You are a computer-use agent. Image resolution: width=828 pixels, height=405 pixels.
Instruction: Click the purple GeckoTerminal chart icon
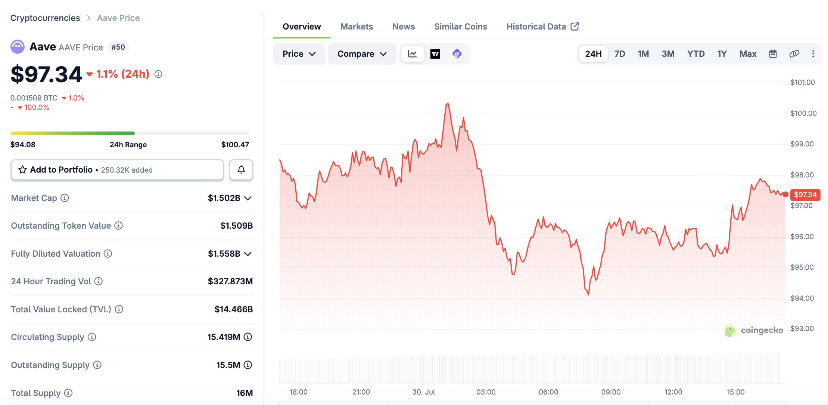[x=457, y=54]
